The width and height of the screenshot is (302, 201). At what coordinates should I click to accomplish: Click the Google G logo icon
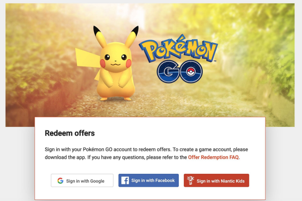pyautogui.click(x=60, y=181)
